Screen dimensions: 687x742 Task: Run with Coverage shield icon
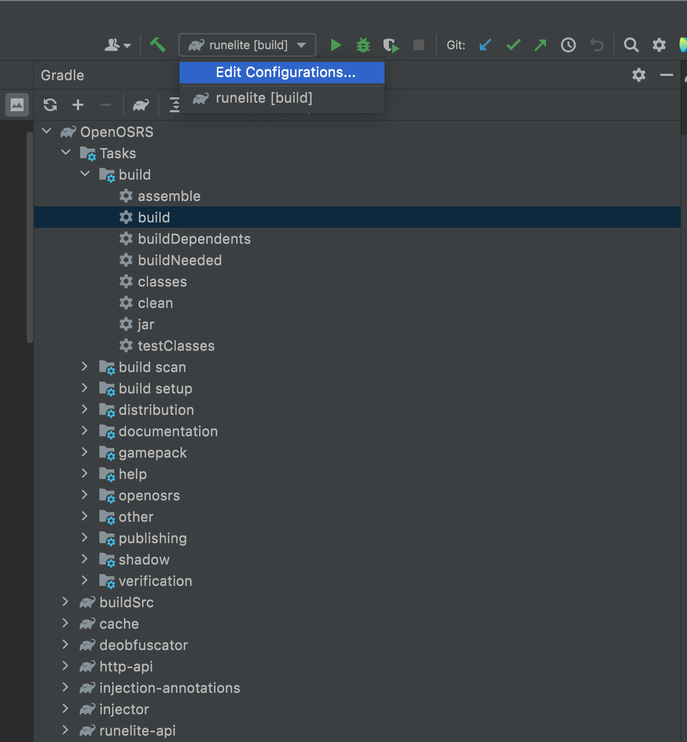(391, 45)
